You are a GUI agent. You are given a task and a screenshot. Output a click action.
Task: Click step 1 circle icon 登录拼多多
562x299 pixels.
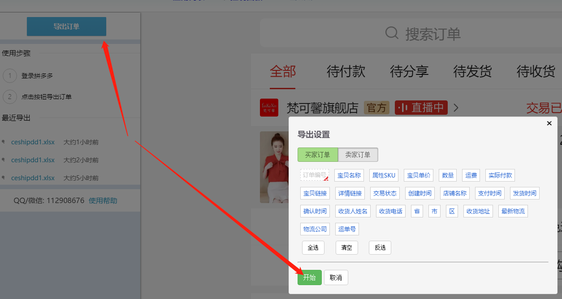click(x=10, y=76)
